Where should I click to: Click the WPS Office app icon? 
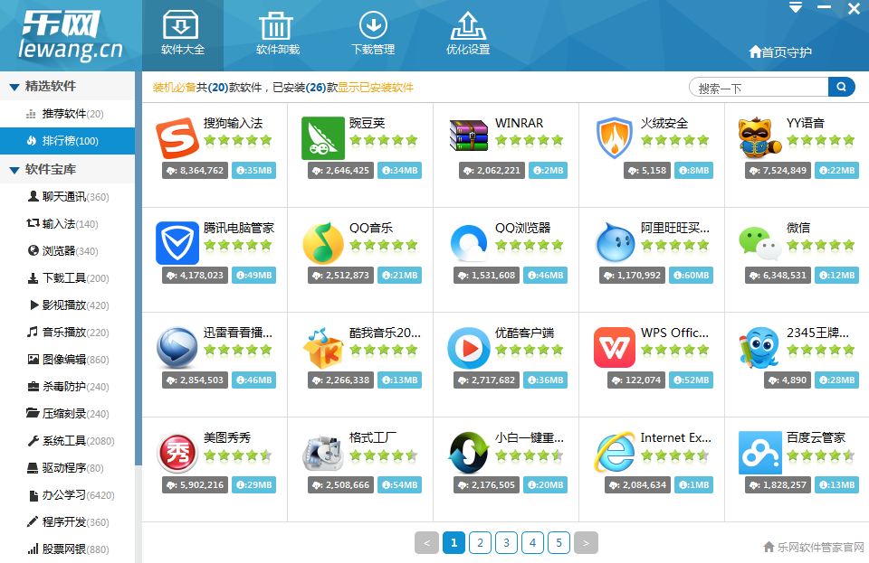point(614,348)
